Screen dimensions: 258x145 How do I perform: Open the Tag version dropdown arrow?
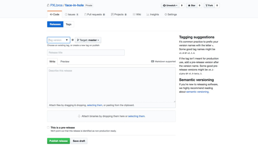[x=67, y=40]
